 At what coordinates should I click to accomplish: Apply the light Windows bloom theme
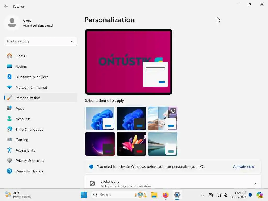tap(100, 118)
